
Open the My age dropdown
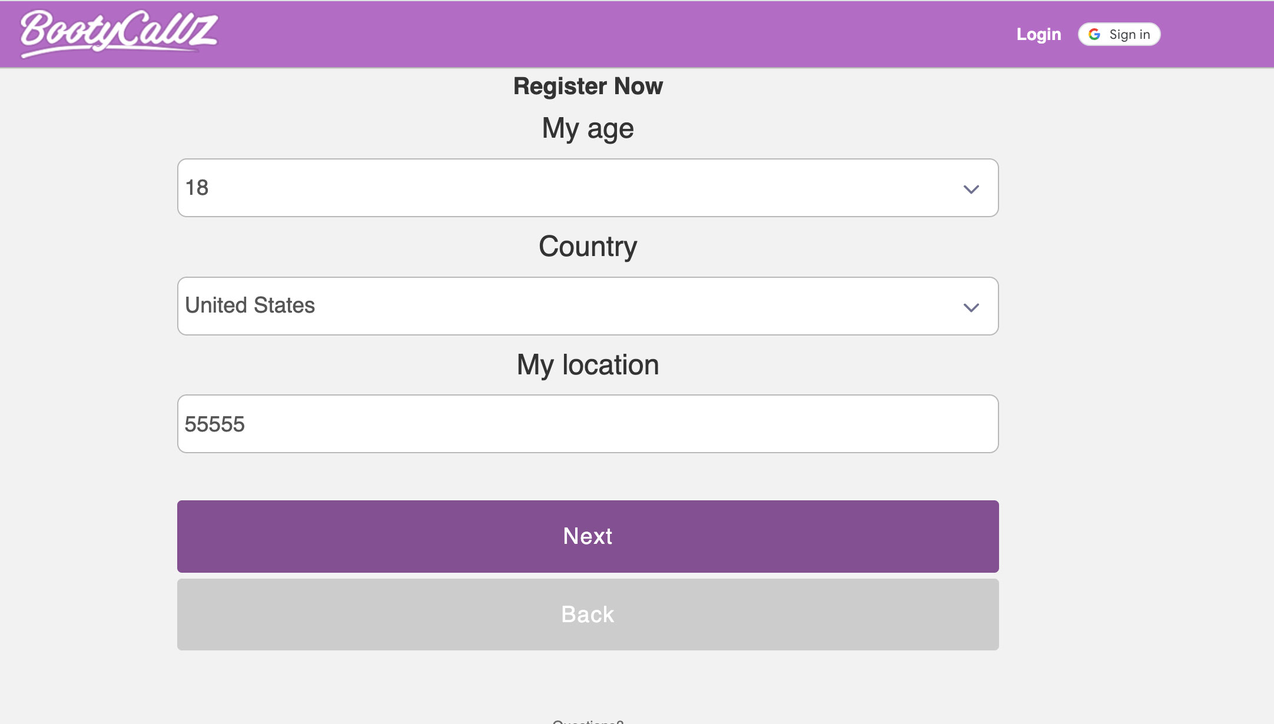587,188
